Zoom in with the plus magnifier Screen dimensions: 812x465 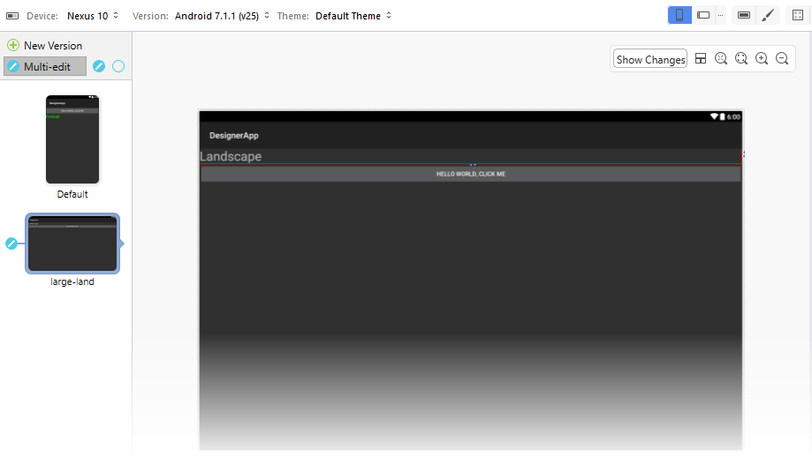pos(762,58)
